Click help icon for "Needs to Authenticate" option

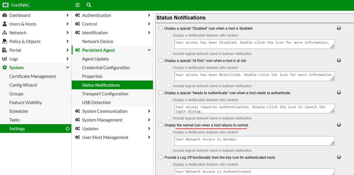coord(339,92)
